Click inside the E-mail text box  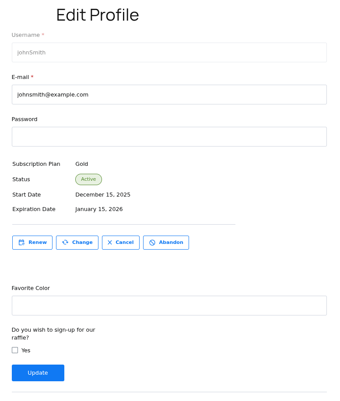coord(169,94)
